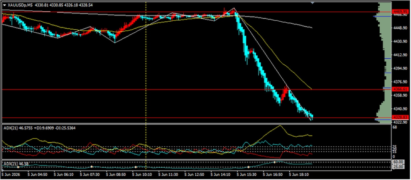Click the lower ADX(21) subwindow label
Screen dimensions: 411x180
tap(15, 164)
